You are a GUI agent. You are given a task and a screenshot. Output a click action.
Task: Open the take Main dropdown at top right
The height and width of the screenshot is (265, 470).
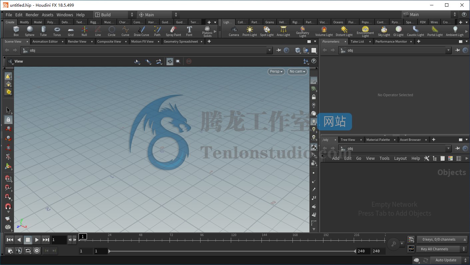tap(430, 15)
